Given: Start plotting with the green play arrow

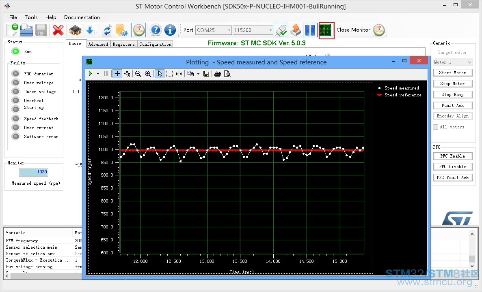Looking at the screenshot, I should [x=91, y=74].
